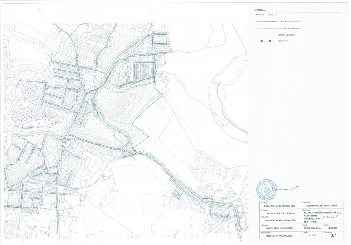
Task: Click the blue round architect stamp
Action: click(267, 190)
